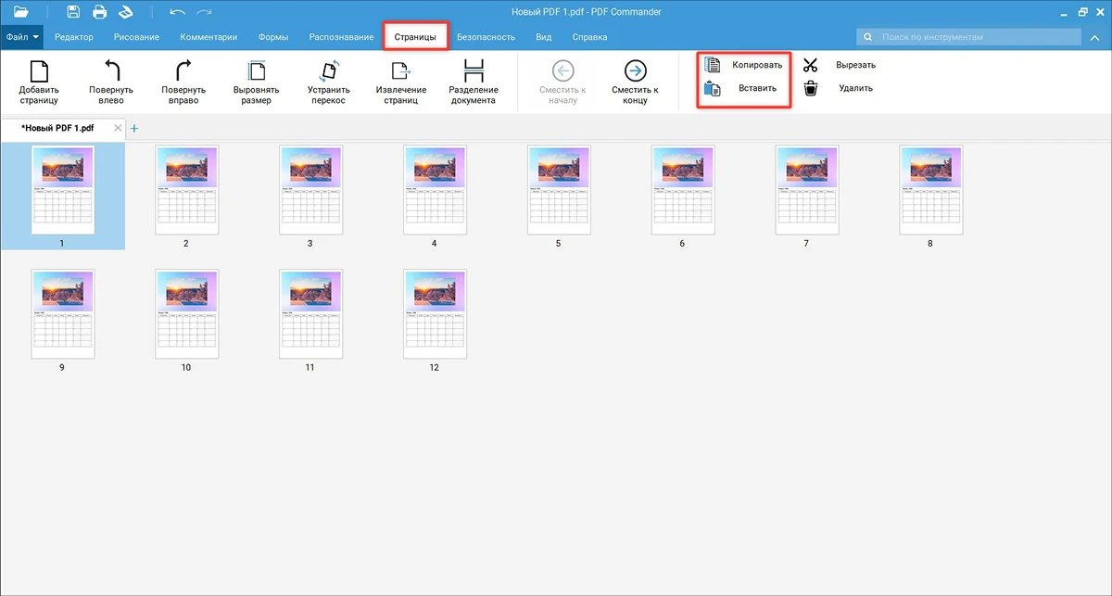Open a new tab with plus button
This screenshot has width=1112, height=596.
click(134, 128)
